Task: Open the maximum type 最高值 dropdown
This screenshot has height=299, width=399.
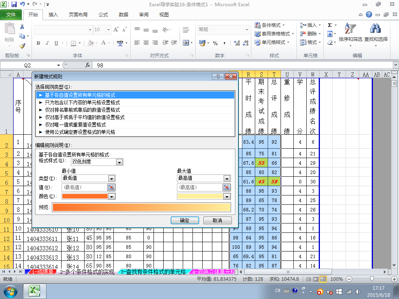Action: pos(227,178)
